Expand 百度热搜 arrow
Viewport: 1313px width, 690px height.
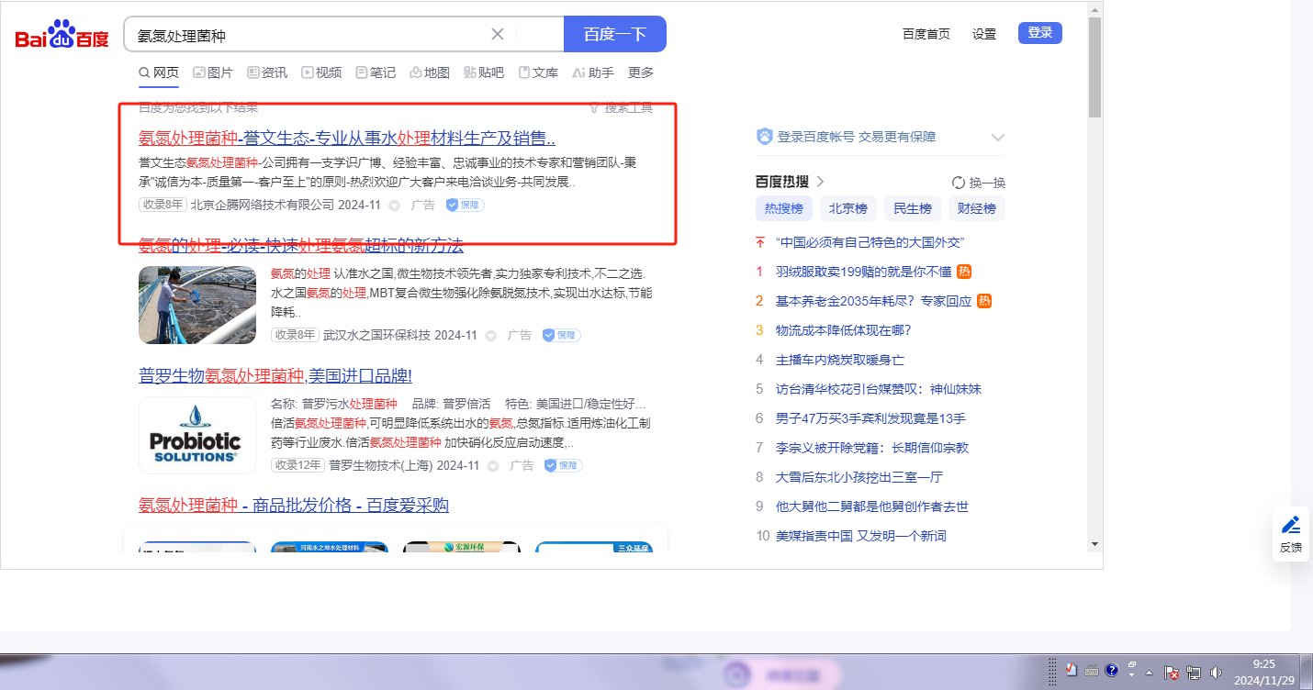click(820, 182)
